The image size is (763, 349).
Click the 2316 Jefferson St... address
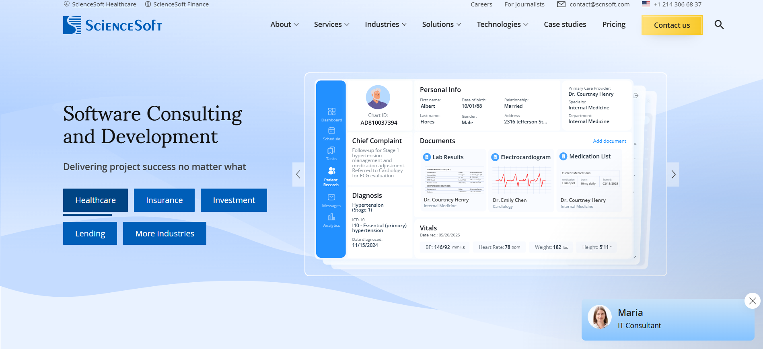click(x=525, y=122)
